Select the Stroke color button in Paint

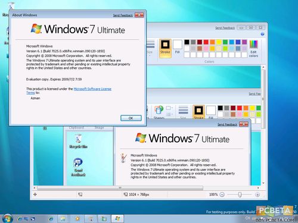click(x=165, y=48)
